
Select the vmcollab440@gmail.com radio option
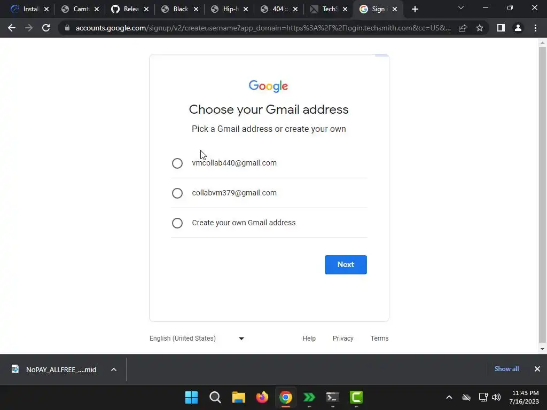(x=177, y=163)
